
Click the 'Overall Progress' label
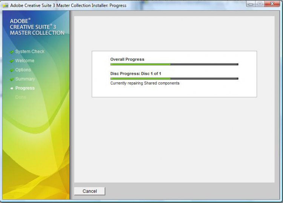127,59
